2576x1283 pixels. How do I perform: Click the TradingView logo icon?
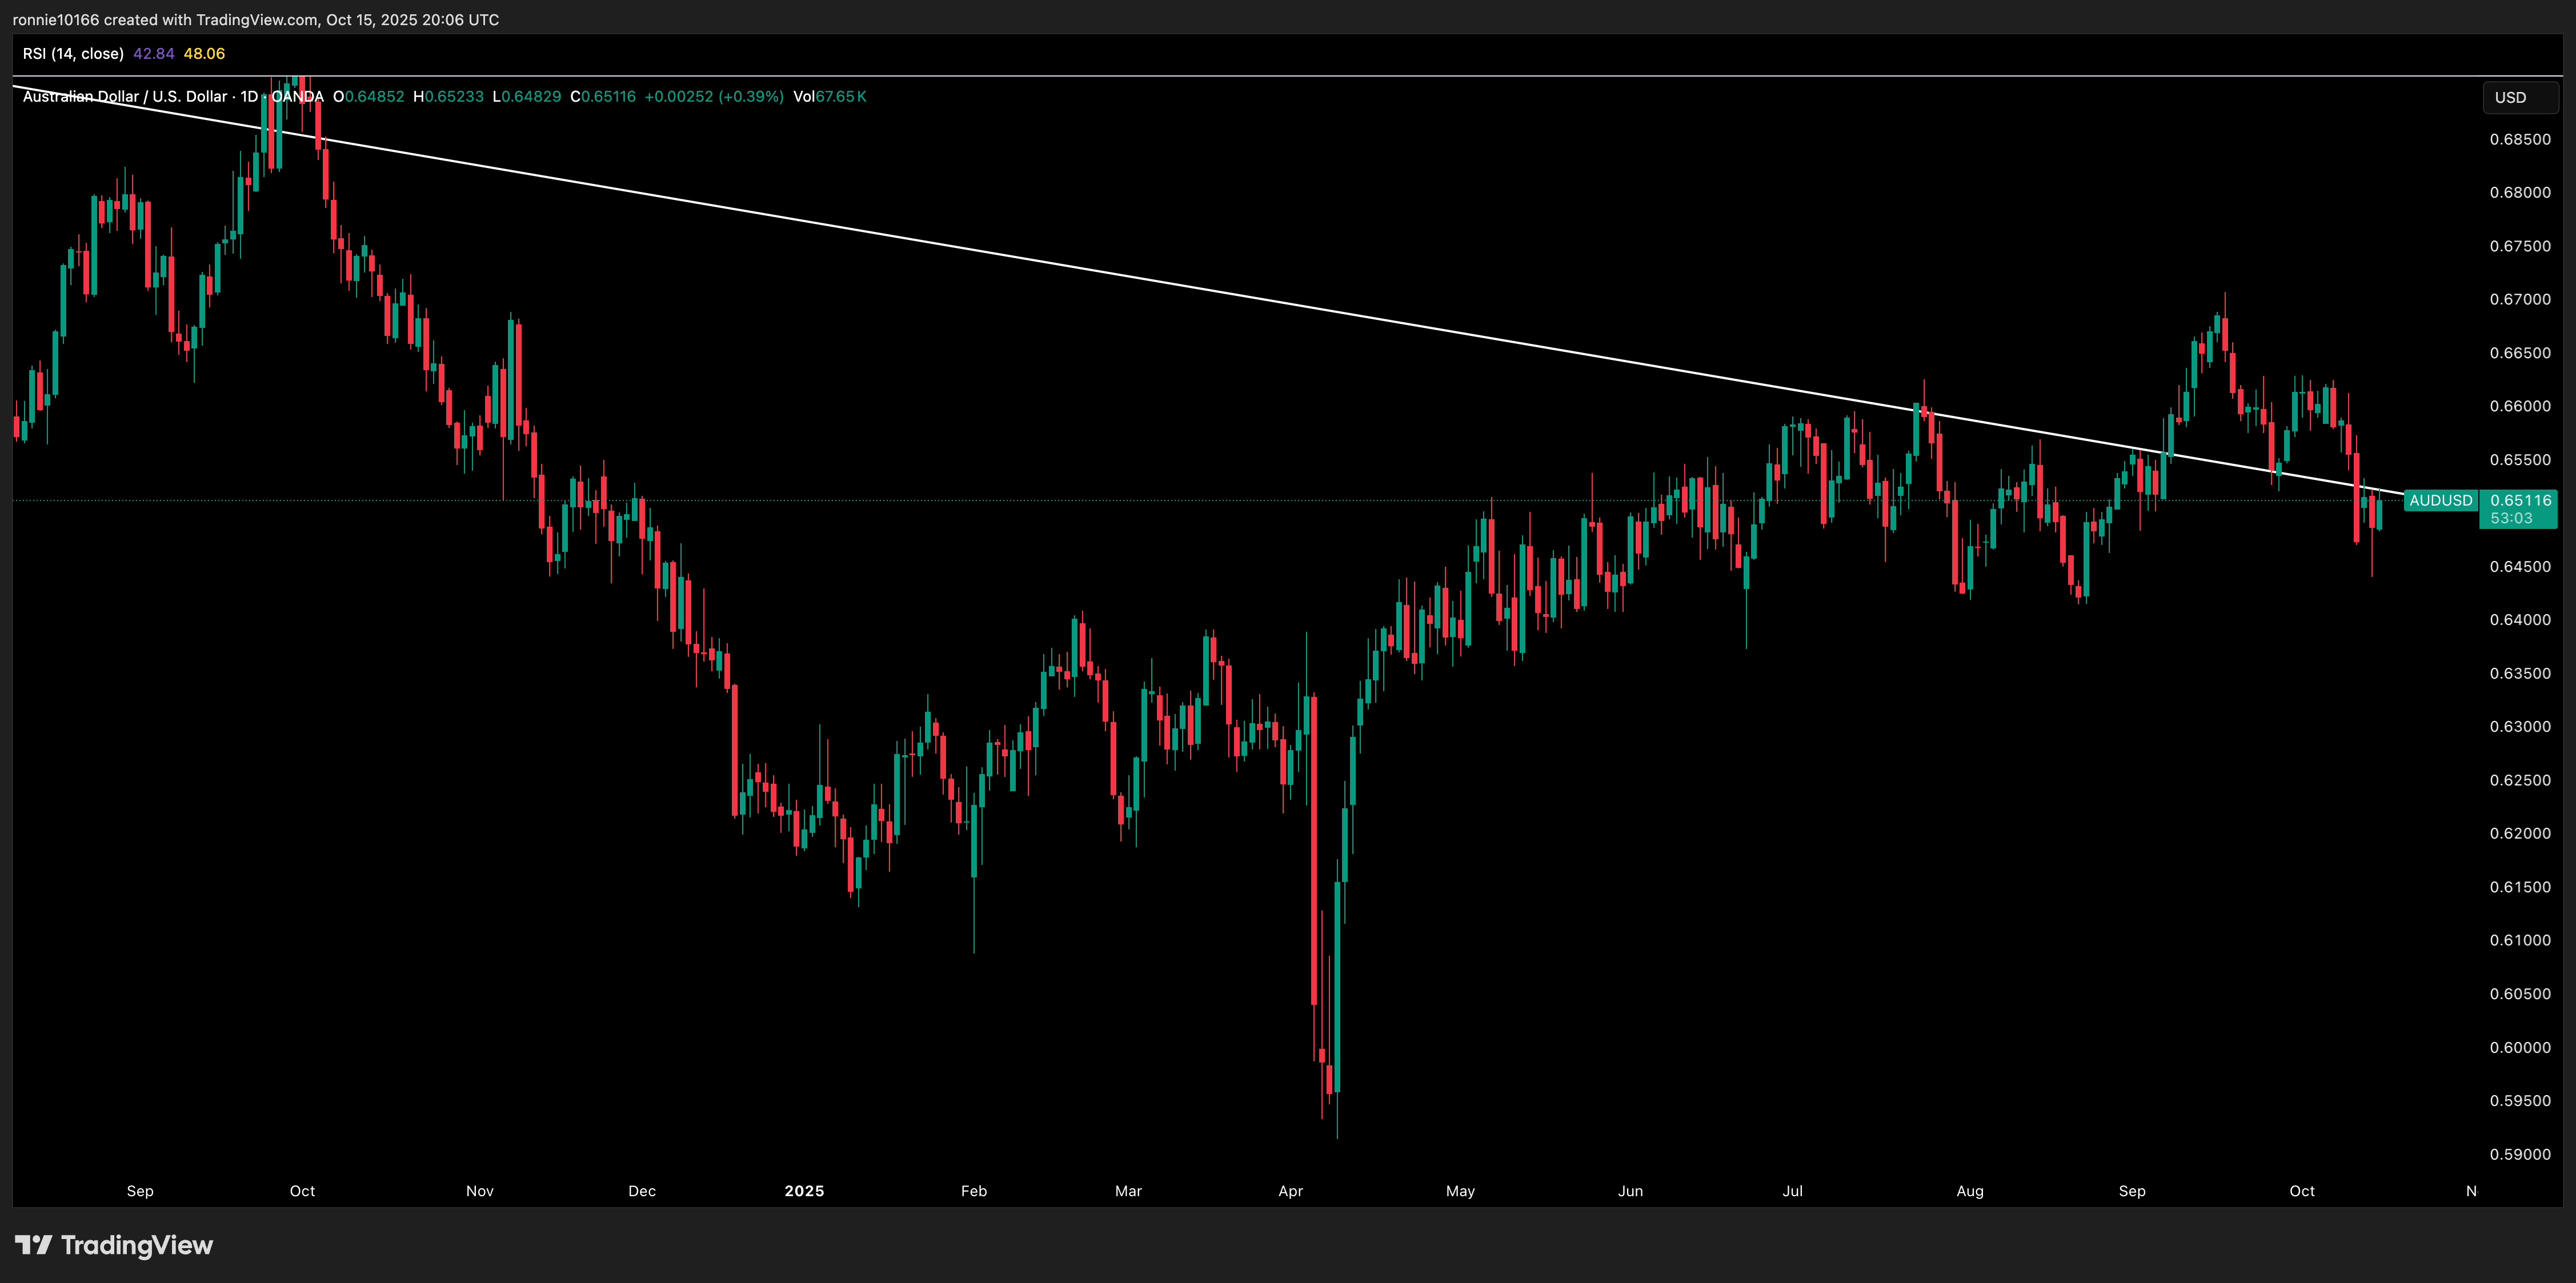[33, 1245]
